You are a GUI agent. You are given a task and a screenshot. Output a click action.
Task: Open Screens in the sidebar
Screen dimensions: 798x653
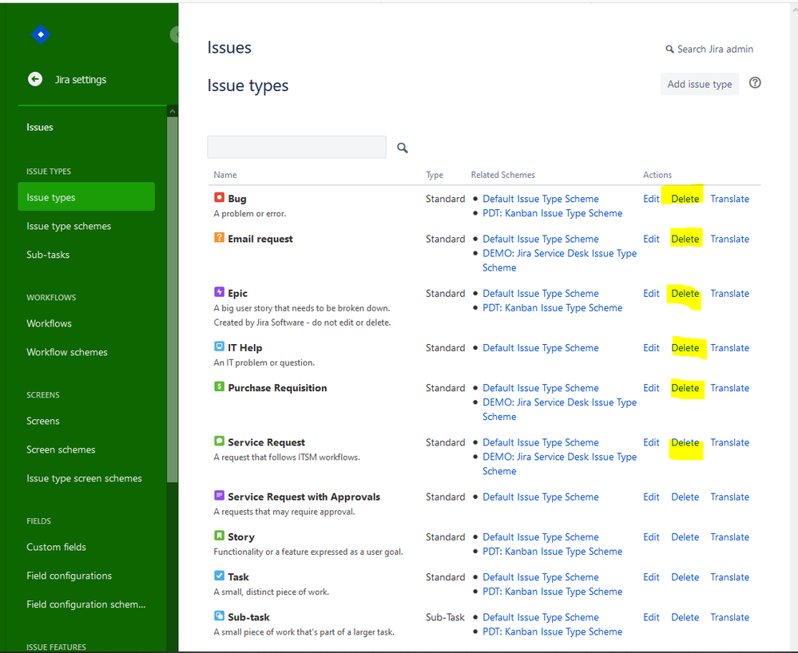[x=43, y=421]
